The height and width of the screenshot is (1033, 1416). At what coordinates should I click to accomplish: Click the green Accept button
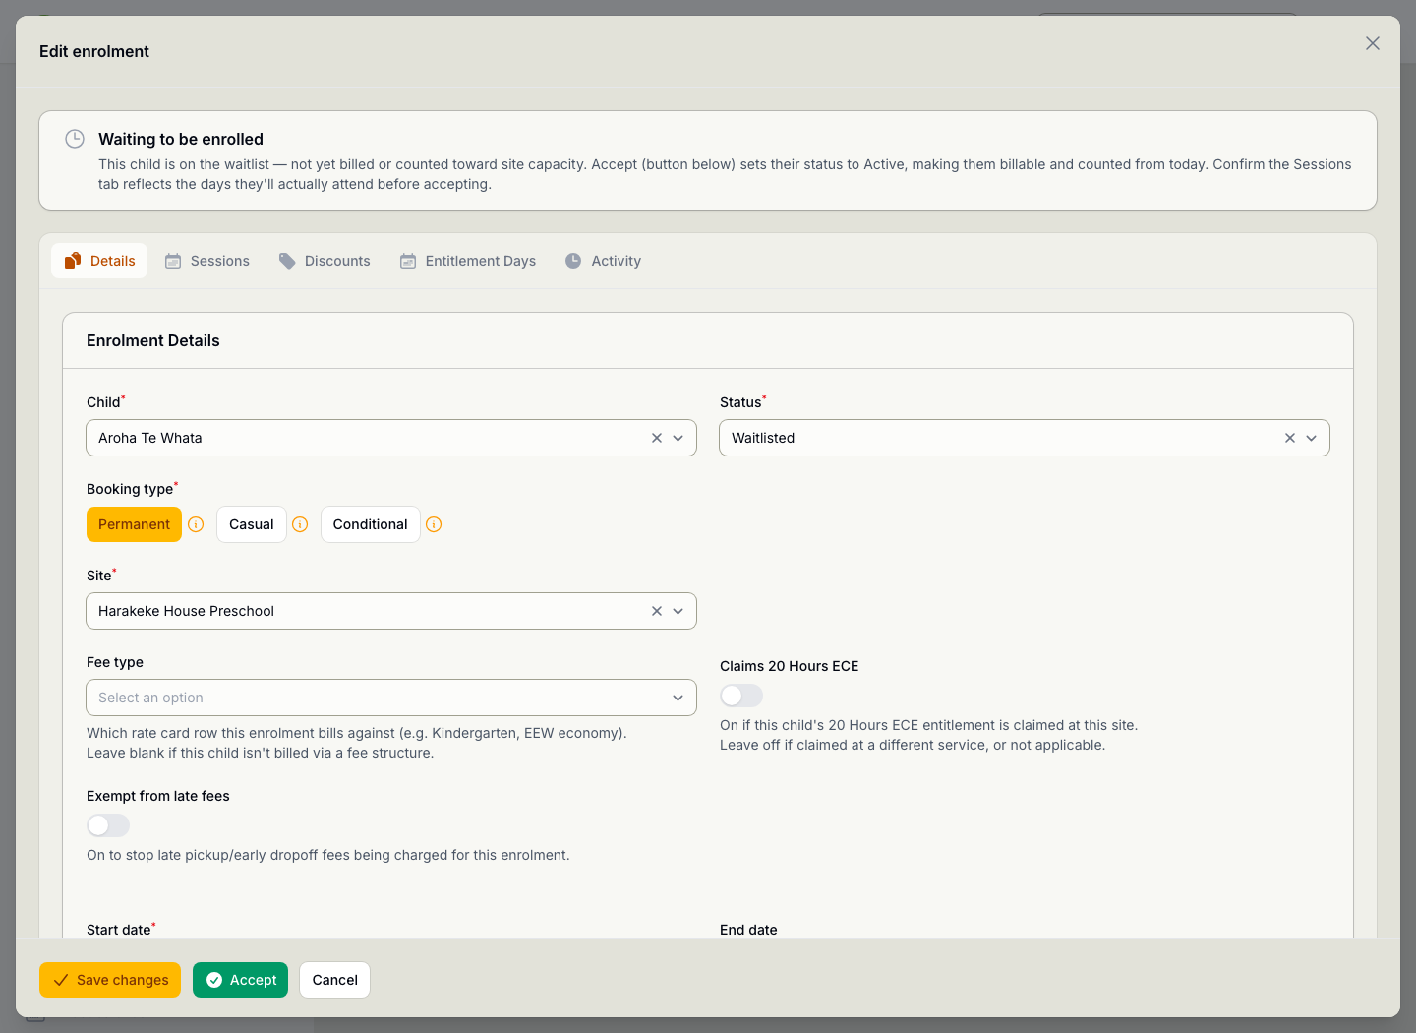(240, 980)
